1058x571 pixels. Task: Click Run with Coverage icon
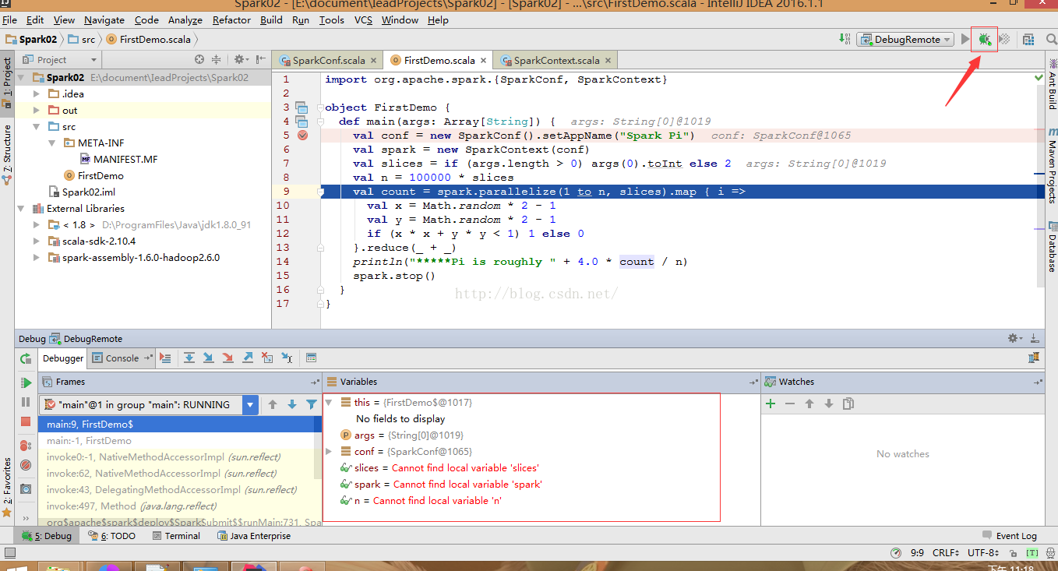point(1005,39)
